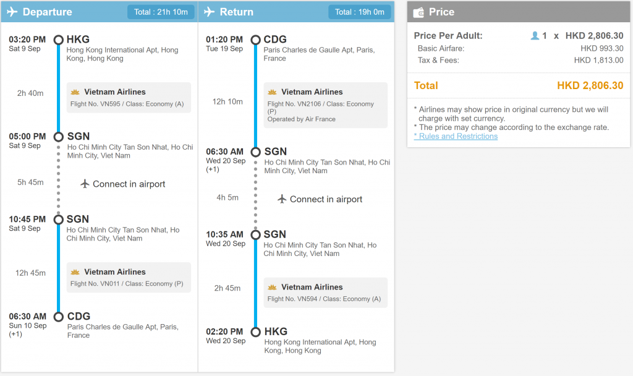Click SGN 10:45 PM timeline circle
The width and height of the screenshot is (633, 376).
59,220
